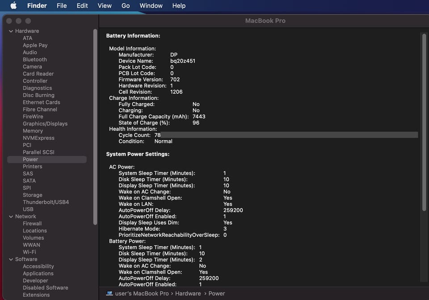The width and height of the screenshot is (429, 300).
Task: Select SATA in the sidebar
Action: pos(29,181)
